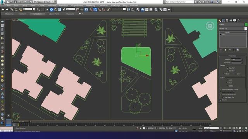Open the Utilities command panel tab
The image size is (248, 139).
click(x=238, y=20)
